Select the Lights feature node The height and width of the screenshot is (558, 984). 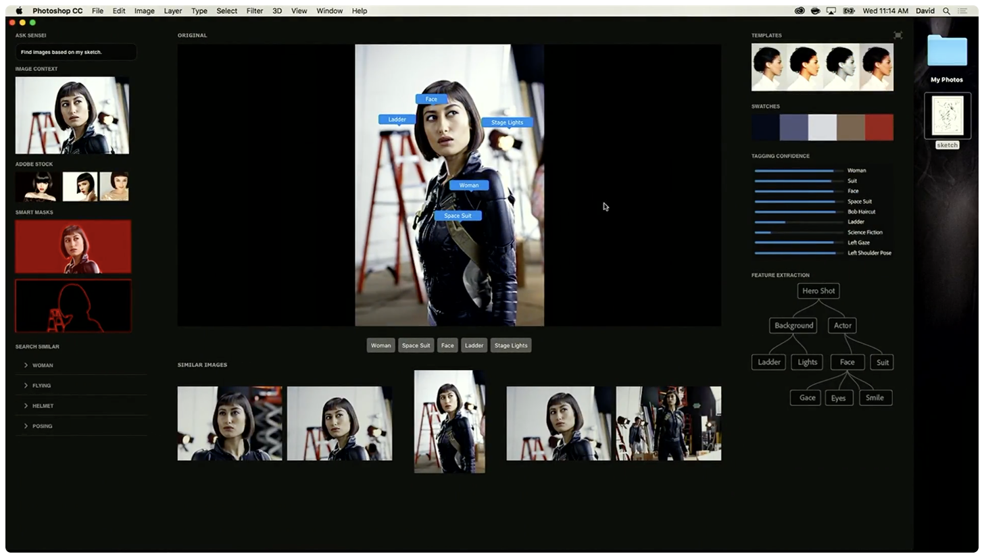(x=808, y=362)
